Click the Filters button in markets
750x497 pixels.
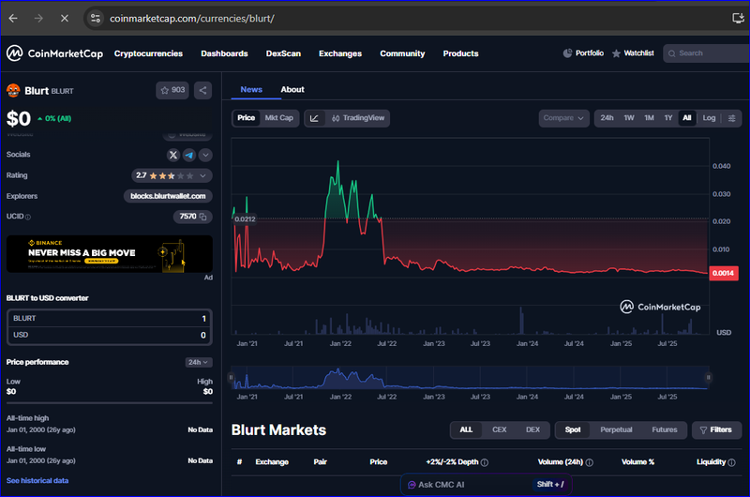pos(716,429)
